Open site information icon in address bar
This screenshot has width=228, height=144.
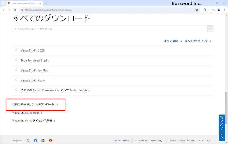pyautogui.click(x=22, y=10)
